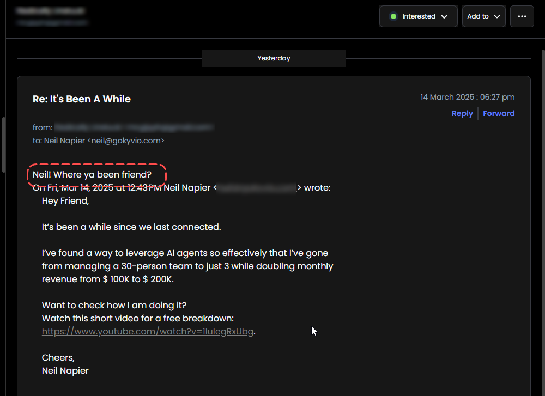Open the Interested status dropdown
Viewport: 545px width, 396px height.
pyautogui.click(x=418, y=16)
